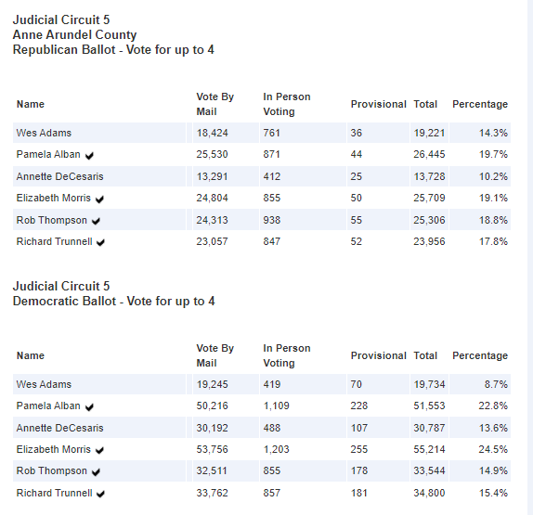Click Rob Thompson's winner checkmark in Republican table
533x515 pixels.
click(x=97, y=221)
